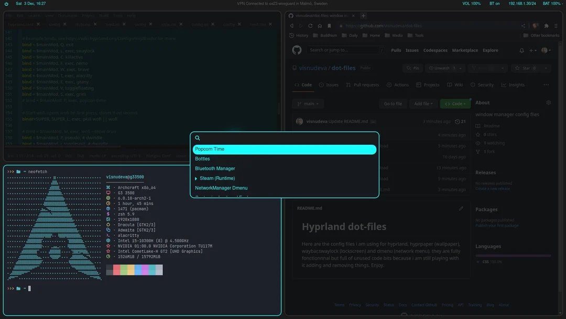Star the dot-files repository
Screen dimensions: 566x319
[x=525, y=68]
